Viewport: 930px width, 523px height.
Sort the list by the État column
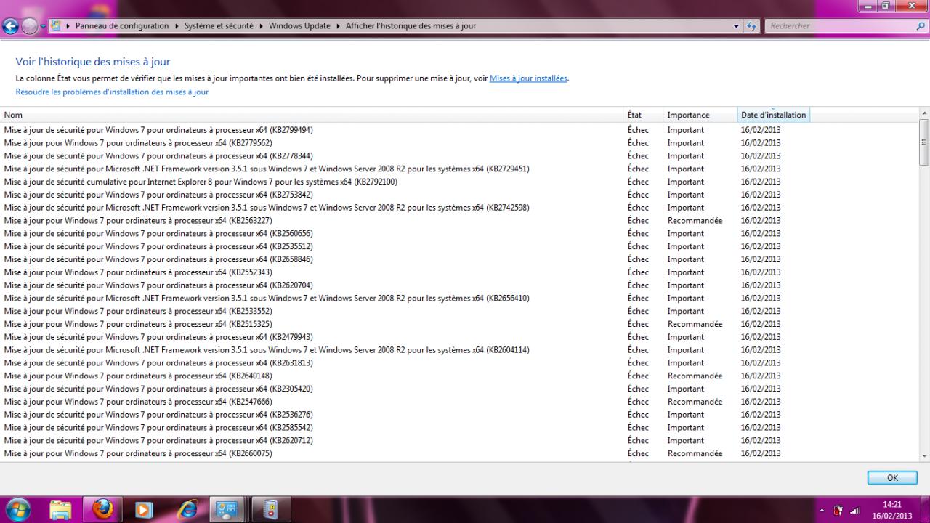click(x=644, y=115)
